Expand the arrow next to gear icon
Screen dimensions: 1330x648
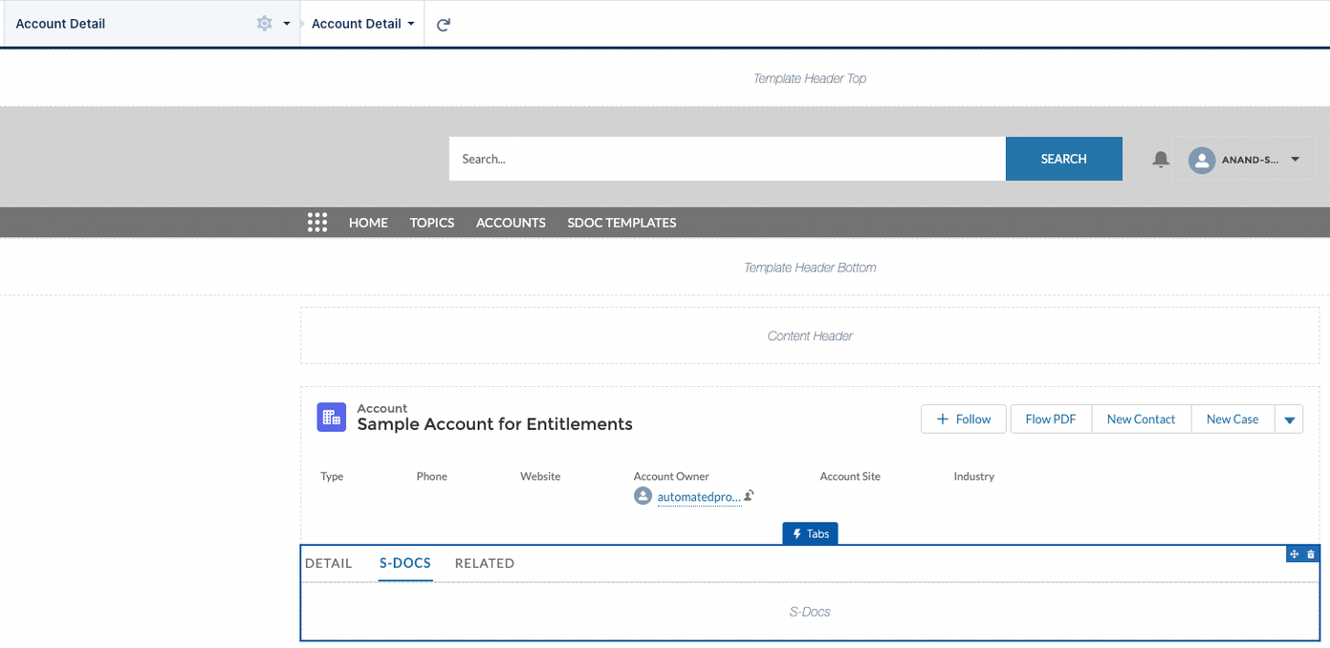click(x=286, y=24)
